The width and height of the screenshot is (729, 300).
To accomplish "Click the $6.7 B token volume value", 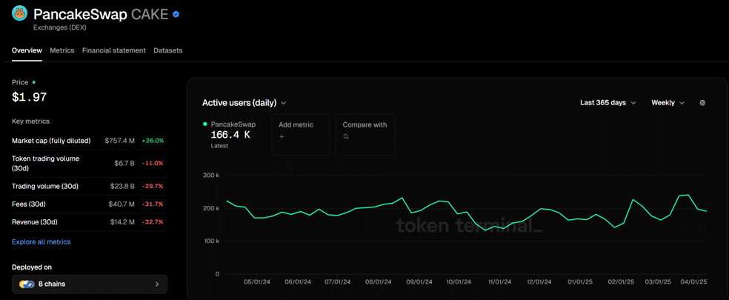I will click(123, 163).
